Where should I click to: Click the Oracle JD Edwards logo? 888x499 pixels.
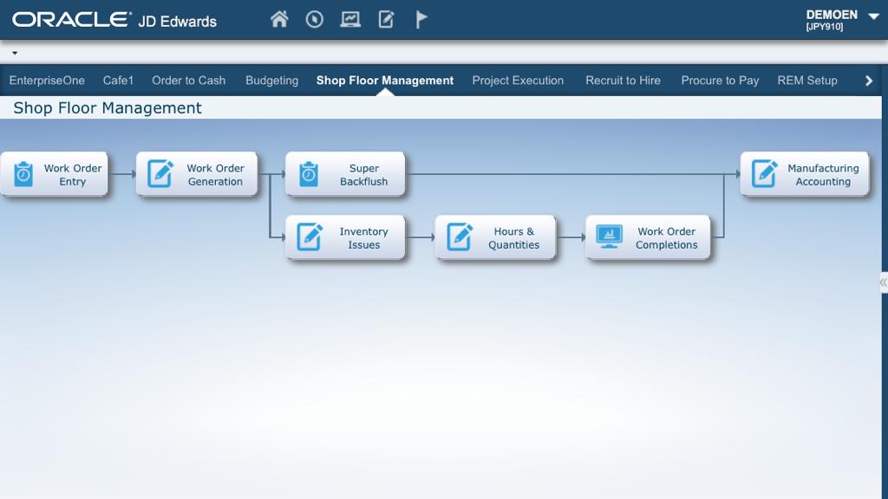pos(114,20)
